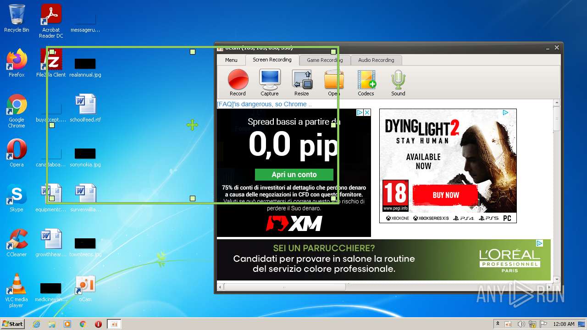
Task: Launch Firefox from the desktop
Action: coord(17,63)
